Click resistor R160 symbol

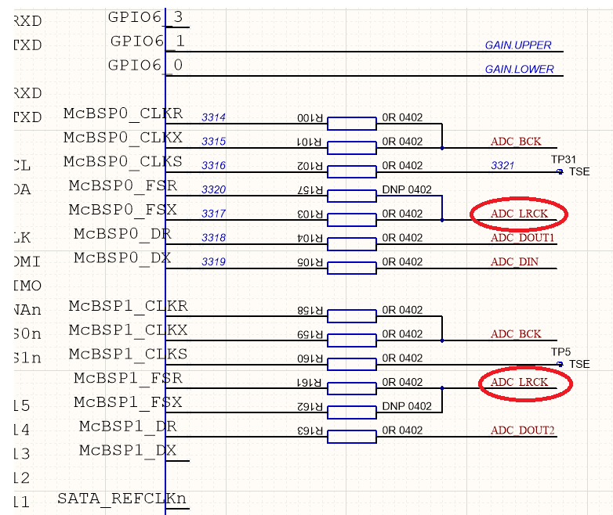[x=352, y=364]
